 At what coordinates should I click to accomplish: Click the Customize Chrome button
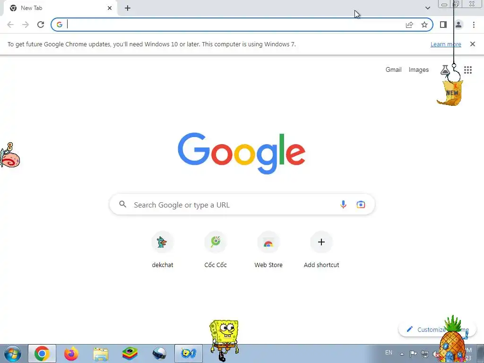tap(437, 329)
